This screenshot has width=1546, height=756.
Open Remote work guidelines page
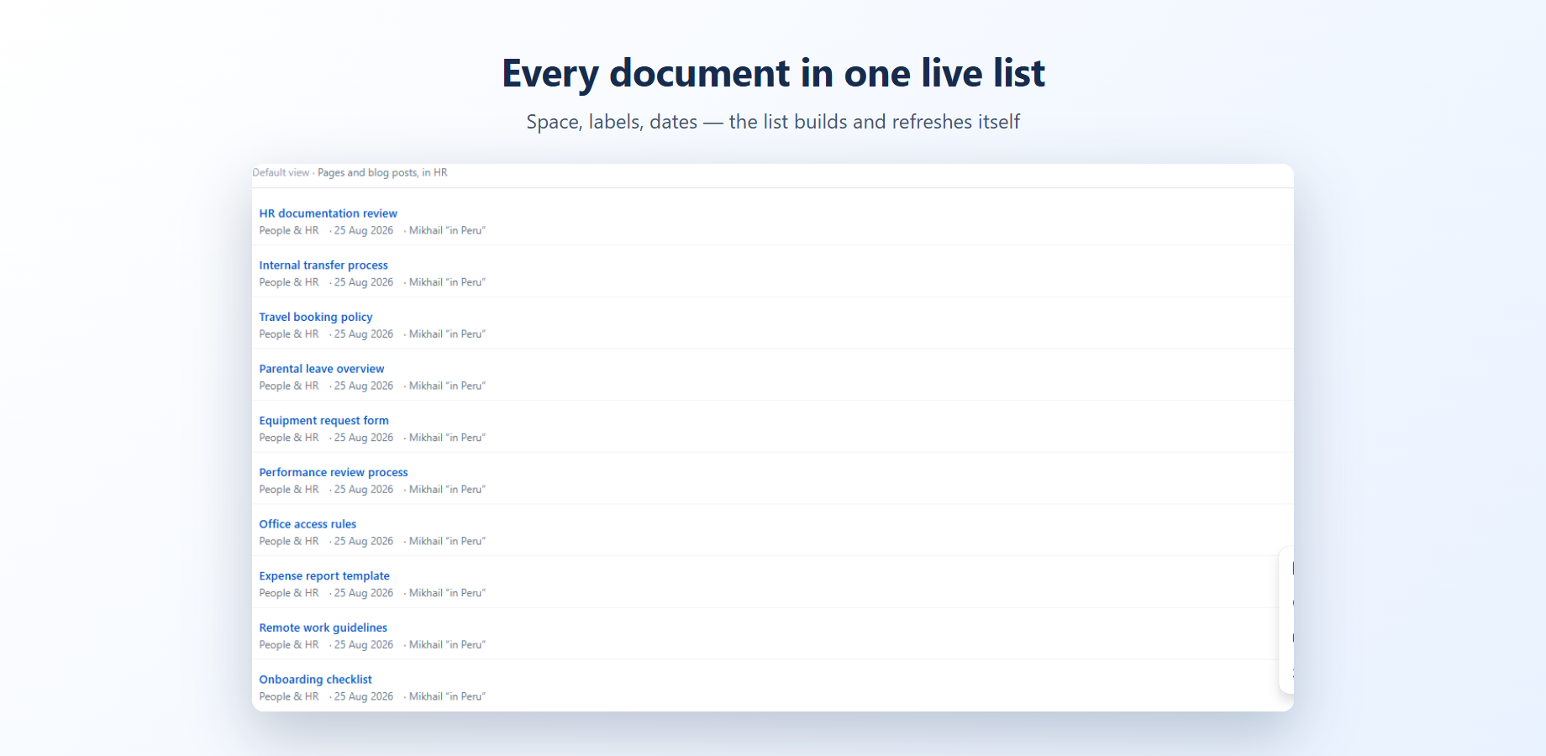(x=323, y=627)
